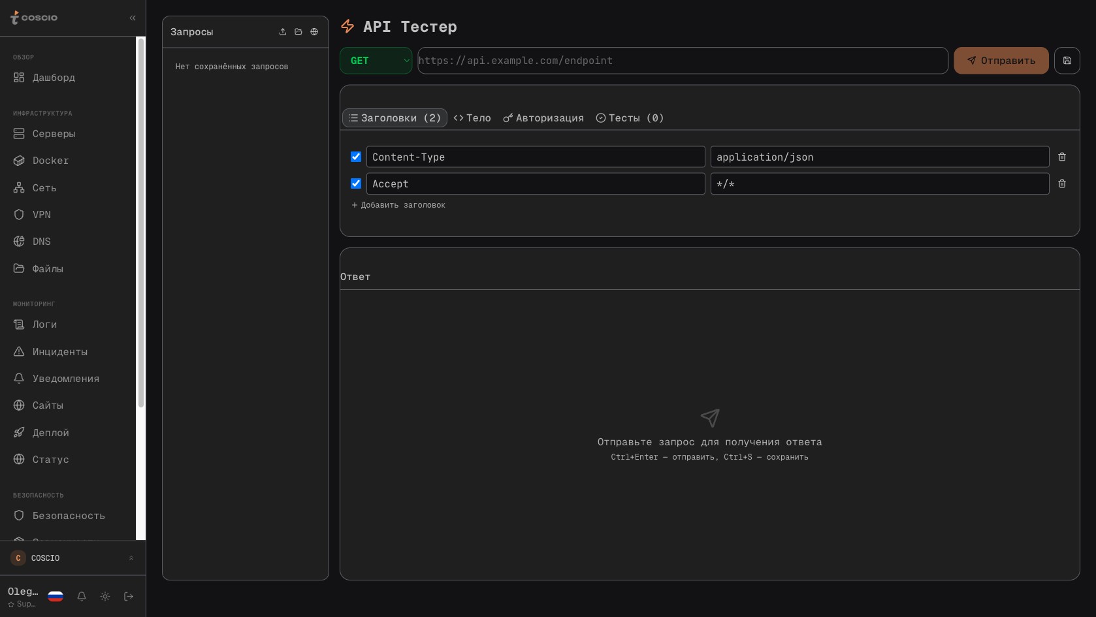The height and width of the screenshot is (617, 1096).
Task: Uncheck the Accept header checkbox
Action: coord(356,183)
